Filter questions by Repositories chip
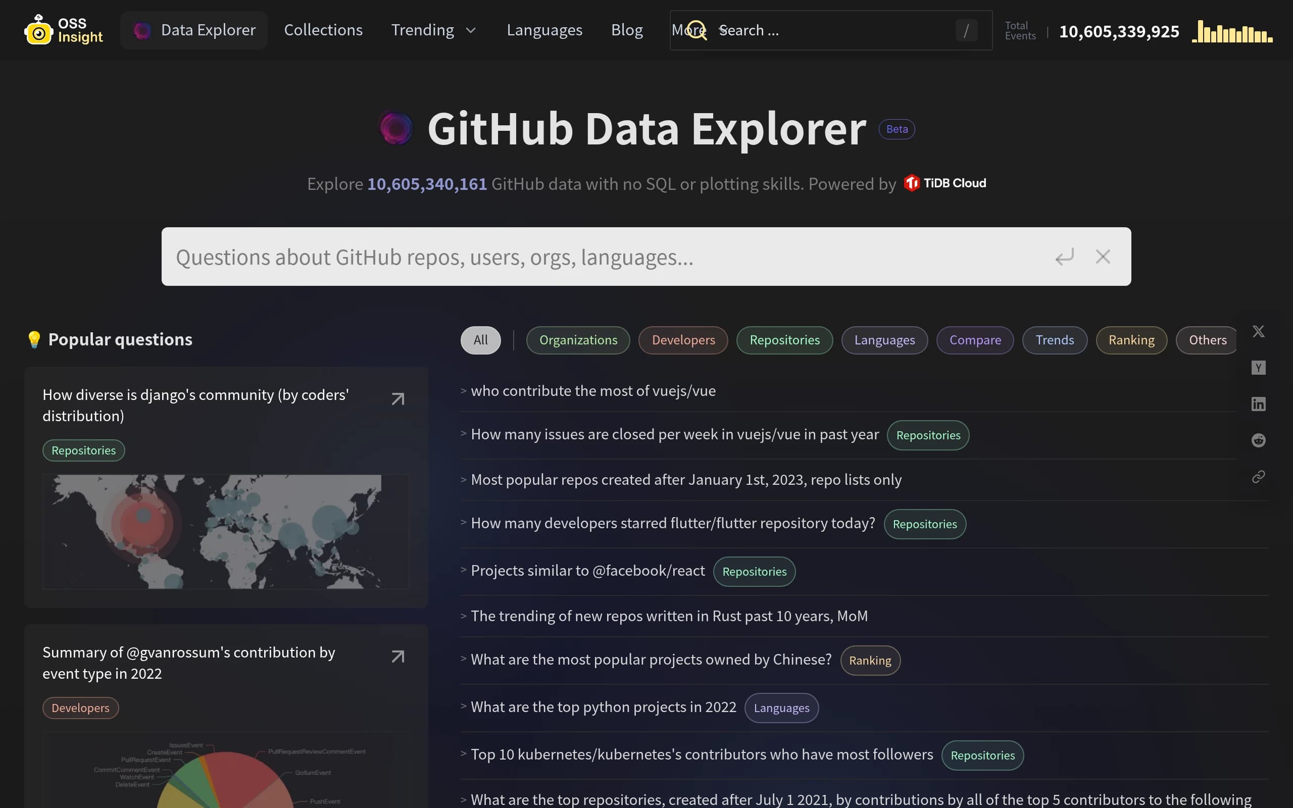 pos(784,340)
